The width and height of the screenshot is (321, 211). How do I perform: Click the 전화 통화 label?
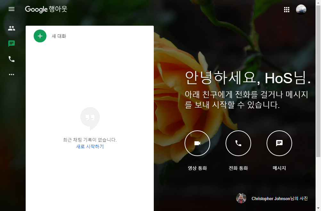tap(238, 168)
